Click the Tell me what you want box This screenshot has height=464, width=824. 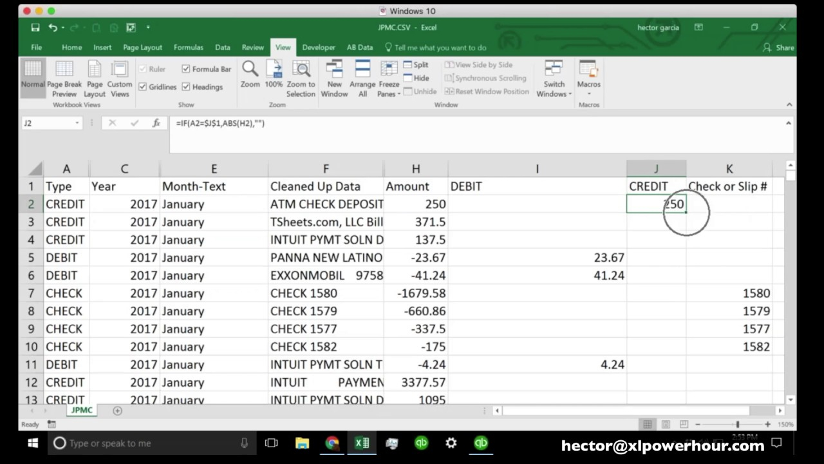[438, 47]
